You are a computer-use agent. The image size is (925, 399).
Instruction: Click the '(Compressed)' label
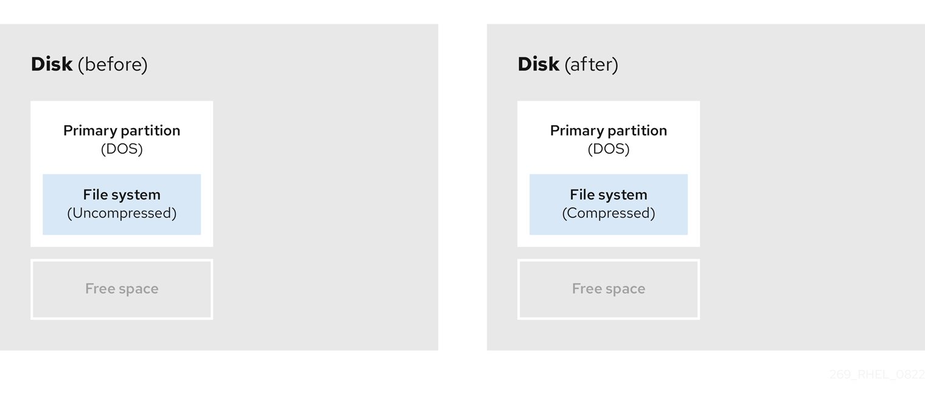[609, 213]
